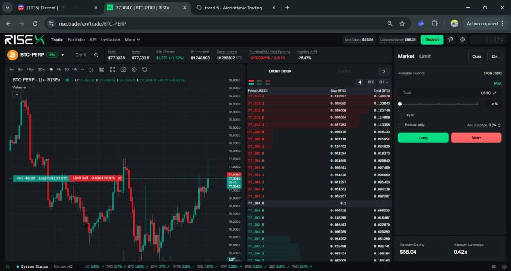
Task: Toggle the order book unit BTC button
Action: (x=371, y=82)
